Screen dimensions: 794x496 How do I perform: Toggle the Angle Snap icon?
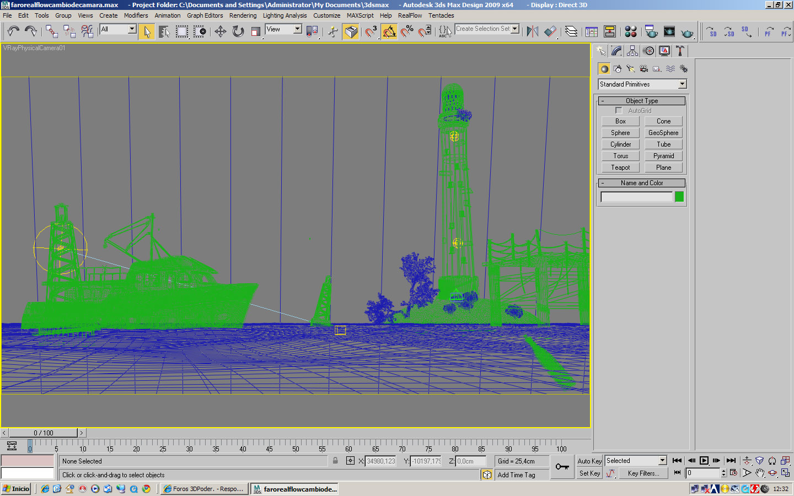pyautogui.click(x=389, y=31)
